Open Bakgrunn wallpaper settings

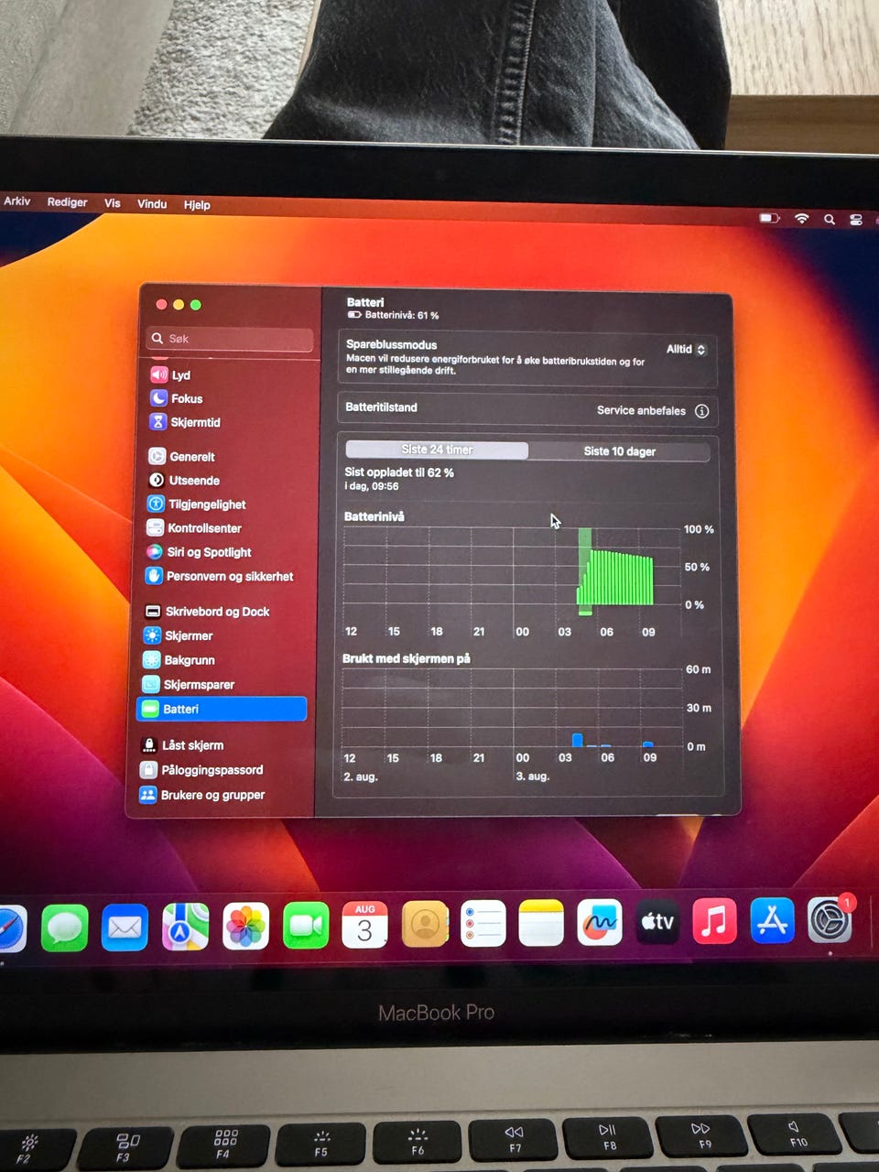pos(179,660)
